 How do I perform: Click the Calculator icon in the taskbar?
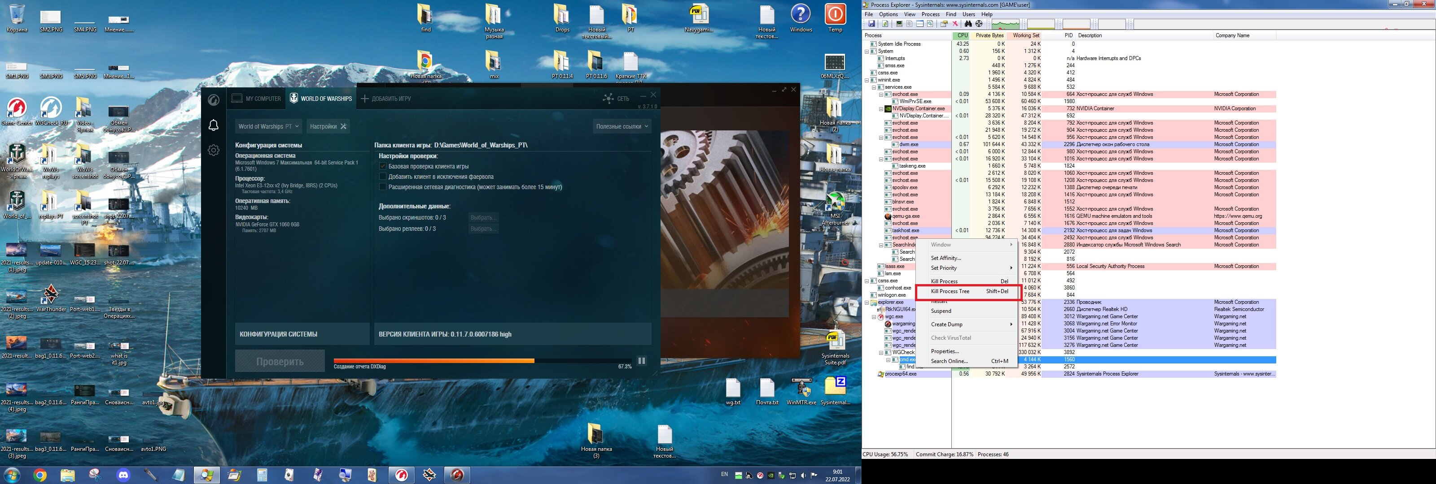pos(262,475)
